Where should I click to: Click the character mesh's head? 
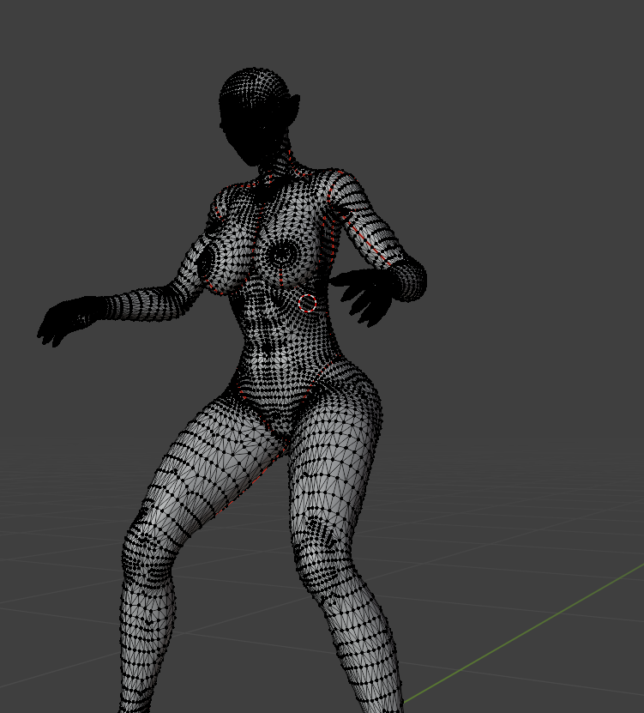pos(257,116)
